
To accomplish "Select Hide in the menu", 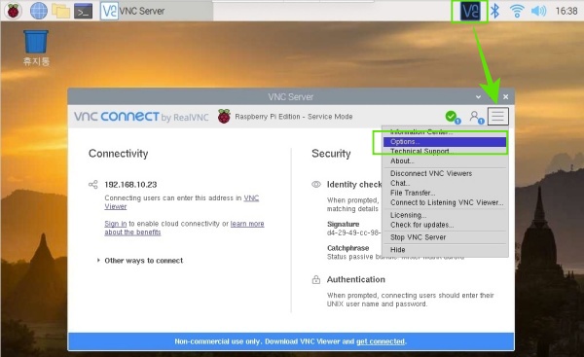I will (x=445, y=250).
